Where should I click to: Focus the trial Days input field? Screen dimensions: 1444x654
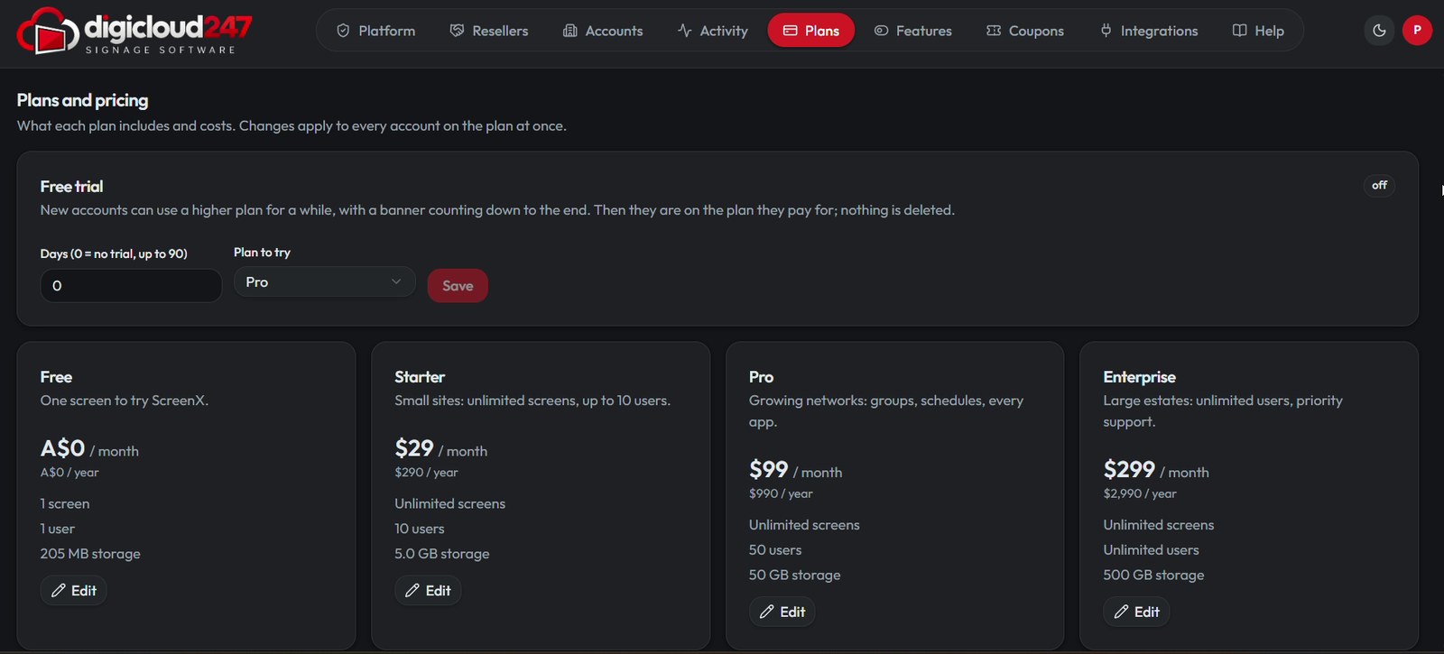(131, 286)
